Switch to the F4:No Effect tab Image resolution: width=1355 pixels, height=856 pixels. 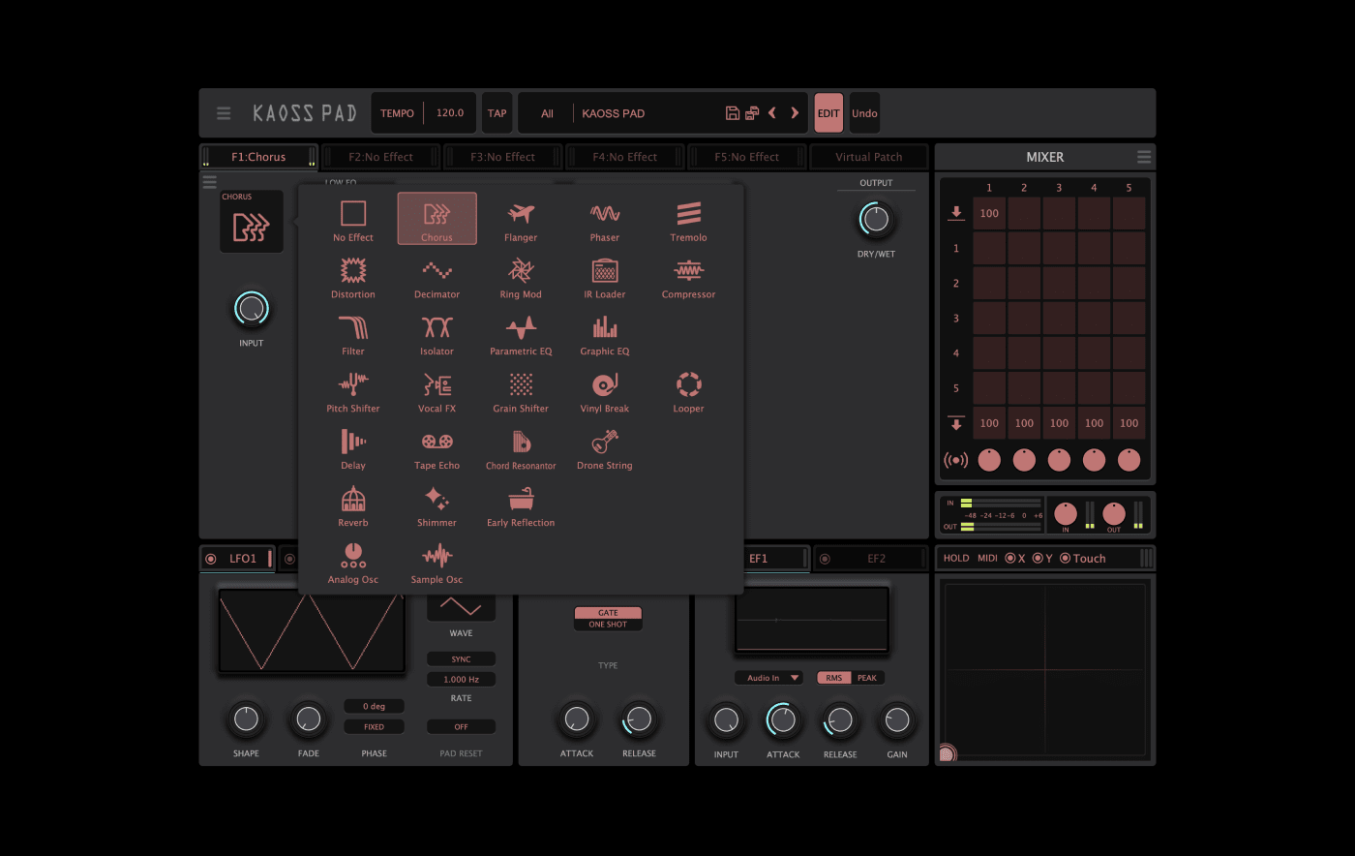[624, 157]
